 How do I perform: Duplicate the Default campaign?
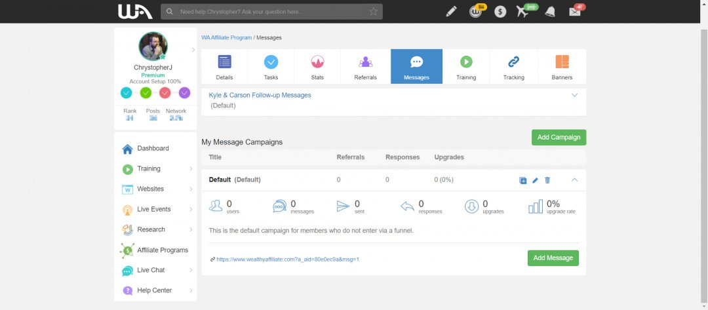(x=523, y=180)
